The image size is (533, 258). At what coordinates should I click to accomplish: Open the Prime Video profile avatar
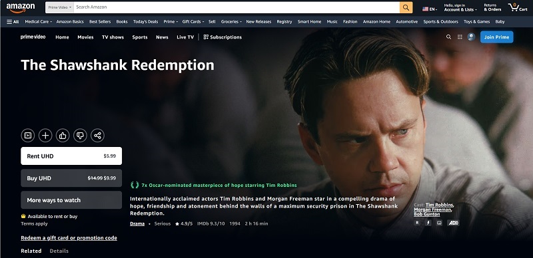tap(471, 37)
